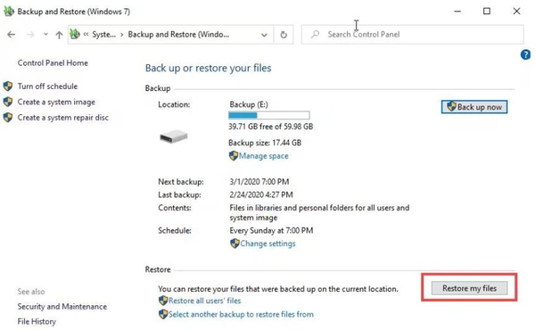The width and height of the screenshot is (535, 330).
Task: Click the backup drive icon
Action: point(173,136)
